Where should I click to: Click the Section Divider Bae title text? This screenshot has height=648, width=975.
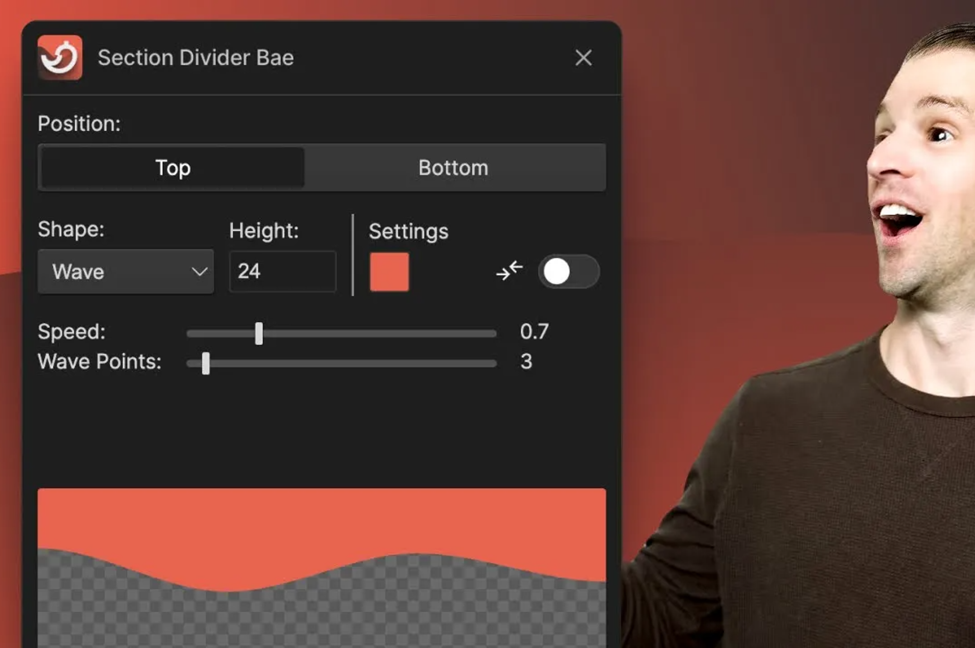pos(196,58)
